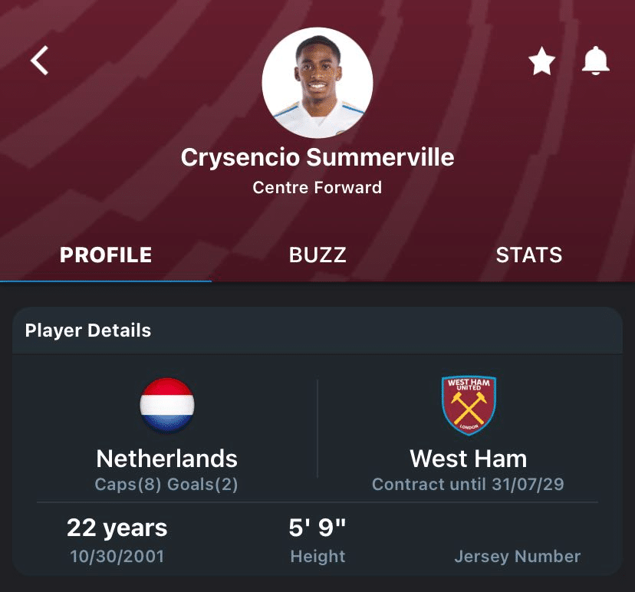
Task: Tap the 10/30/2001 birth date
Action: tap(117, 557)
